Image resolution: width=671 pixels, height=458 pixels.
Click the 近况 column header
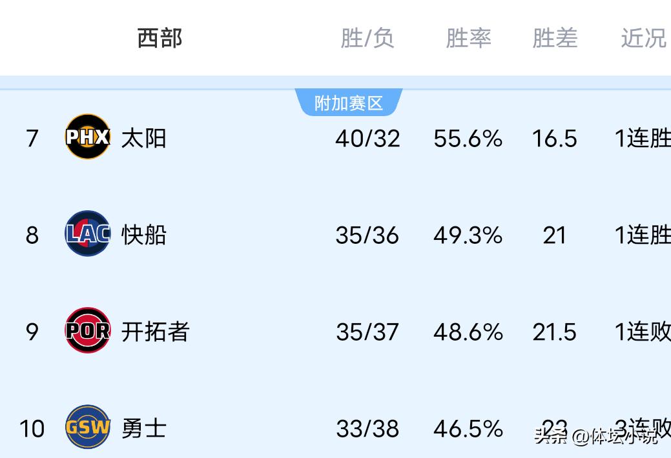point(643,39)
